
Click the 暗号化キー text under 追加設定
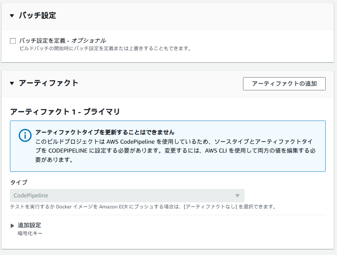tap(30, 233)
